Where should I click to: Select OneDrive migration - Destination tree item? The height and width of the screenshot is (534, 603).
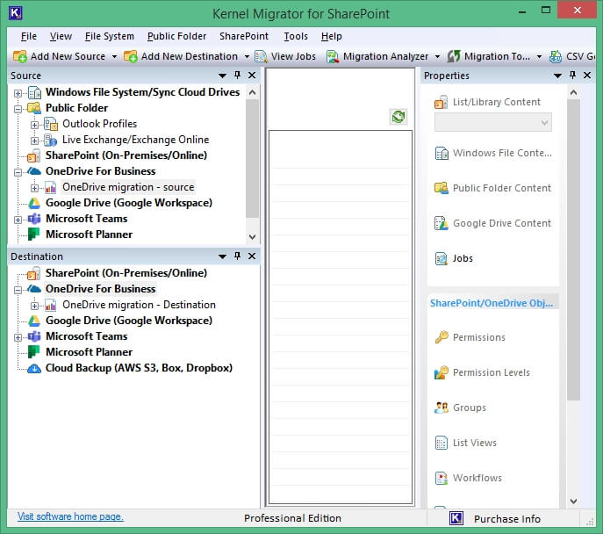tap(139, 305)
